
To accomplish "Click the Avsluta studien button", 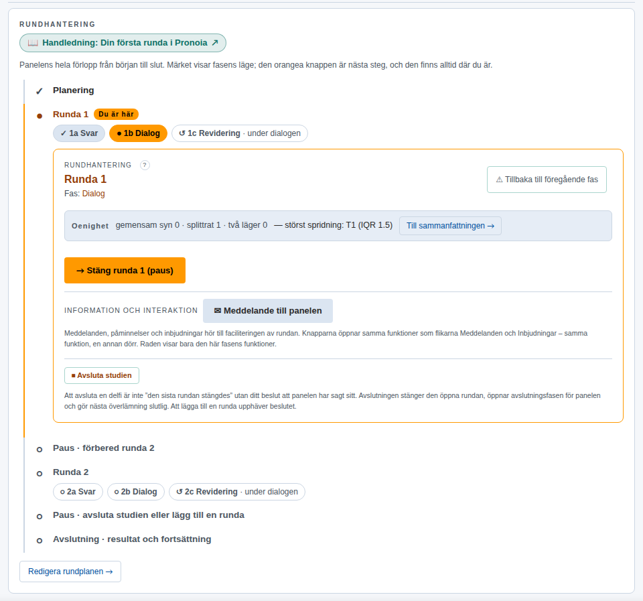I will coord(102,375).
